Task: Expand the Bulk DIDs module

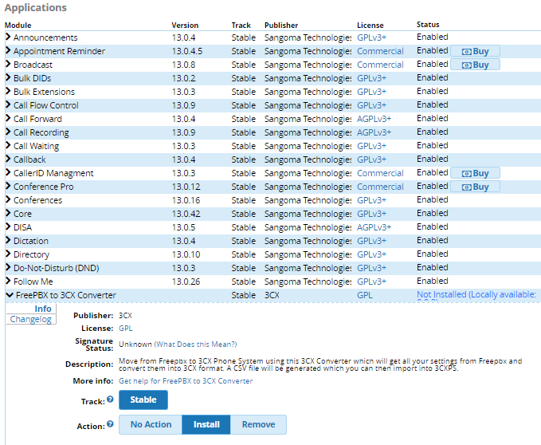Action: point(8,77)
